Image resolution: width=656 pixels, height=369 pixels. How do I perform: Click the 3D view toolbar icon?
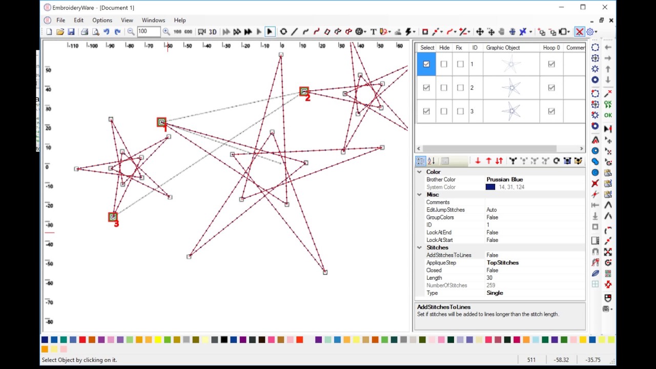coord(213,32)
